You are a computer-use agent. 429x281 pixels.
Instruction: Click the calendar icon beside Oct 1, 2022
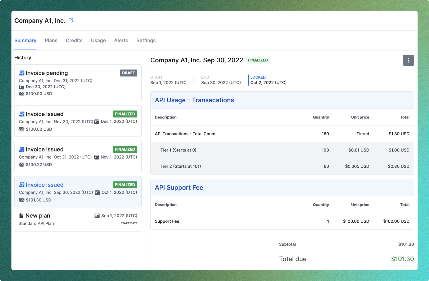pos(97,192)
